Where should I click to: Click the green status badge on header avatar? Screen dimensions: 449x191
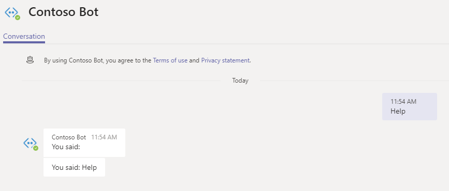pos(18,18)
